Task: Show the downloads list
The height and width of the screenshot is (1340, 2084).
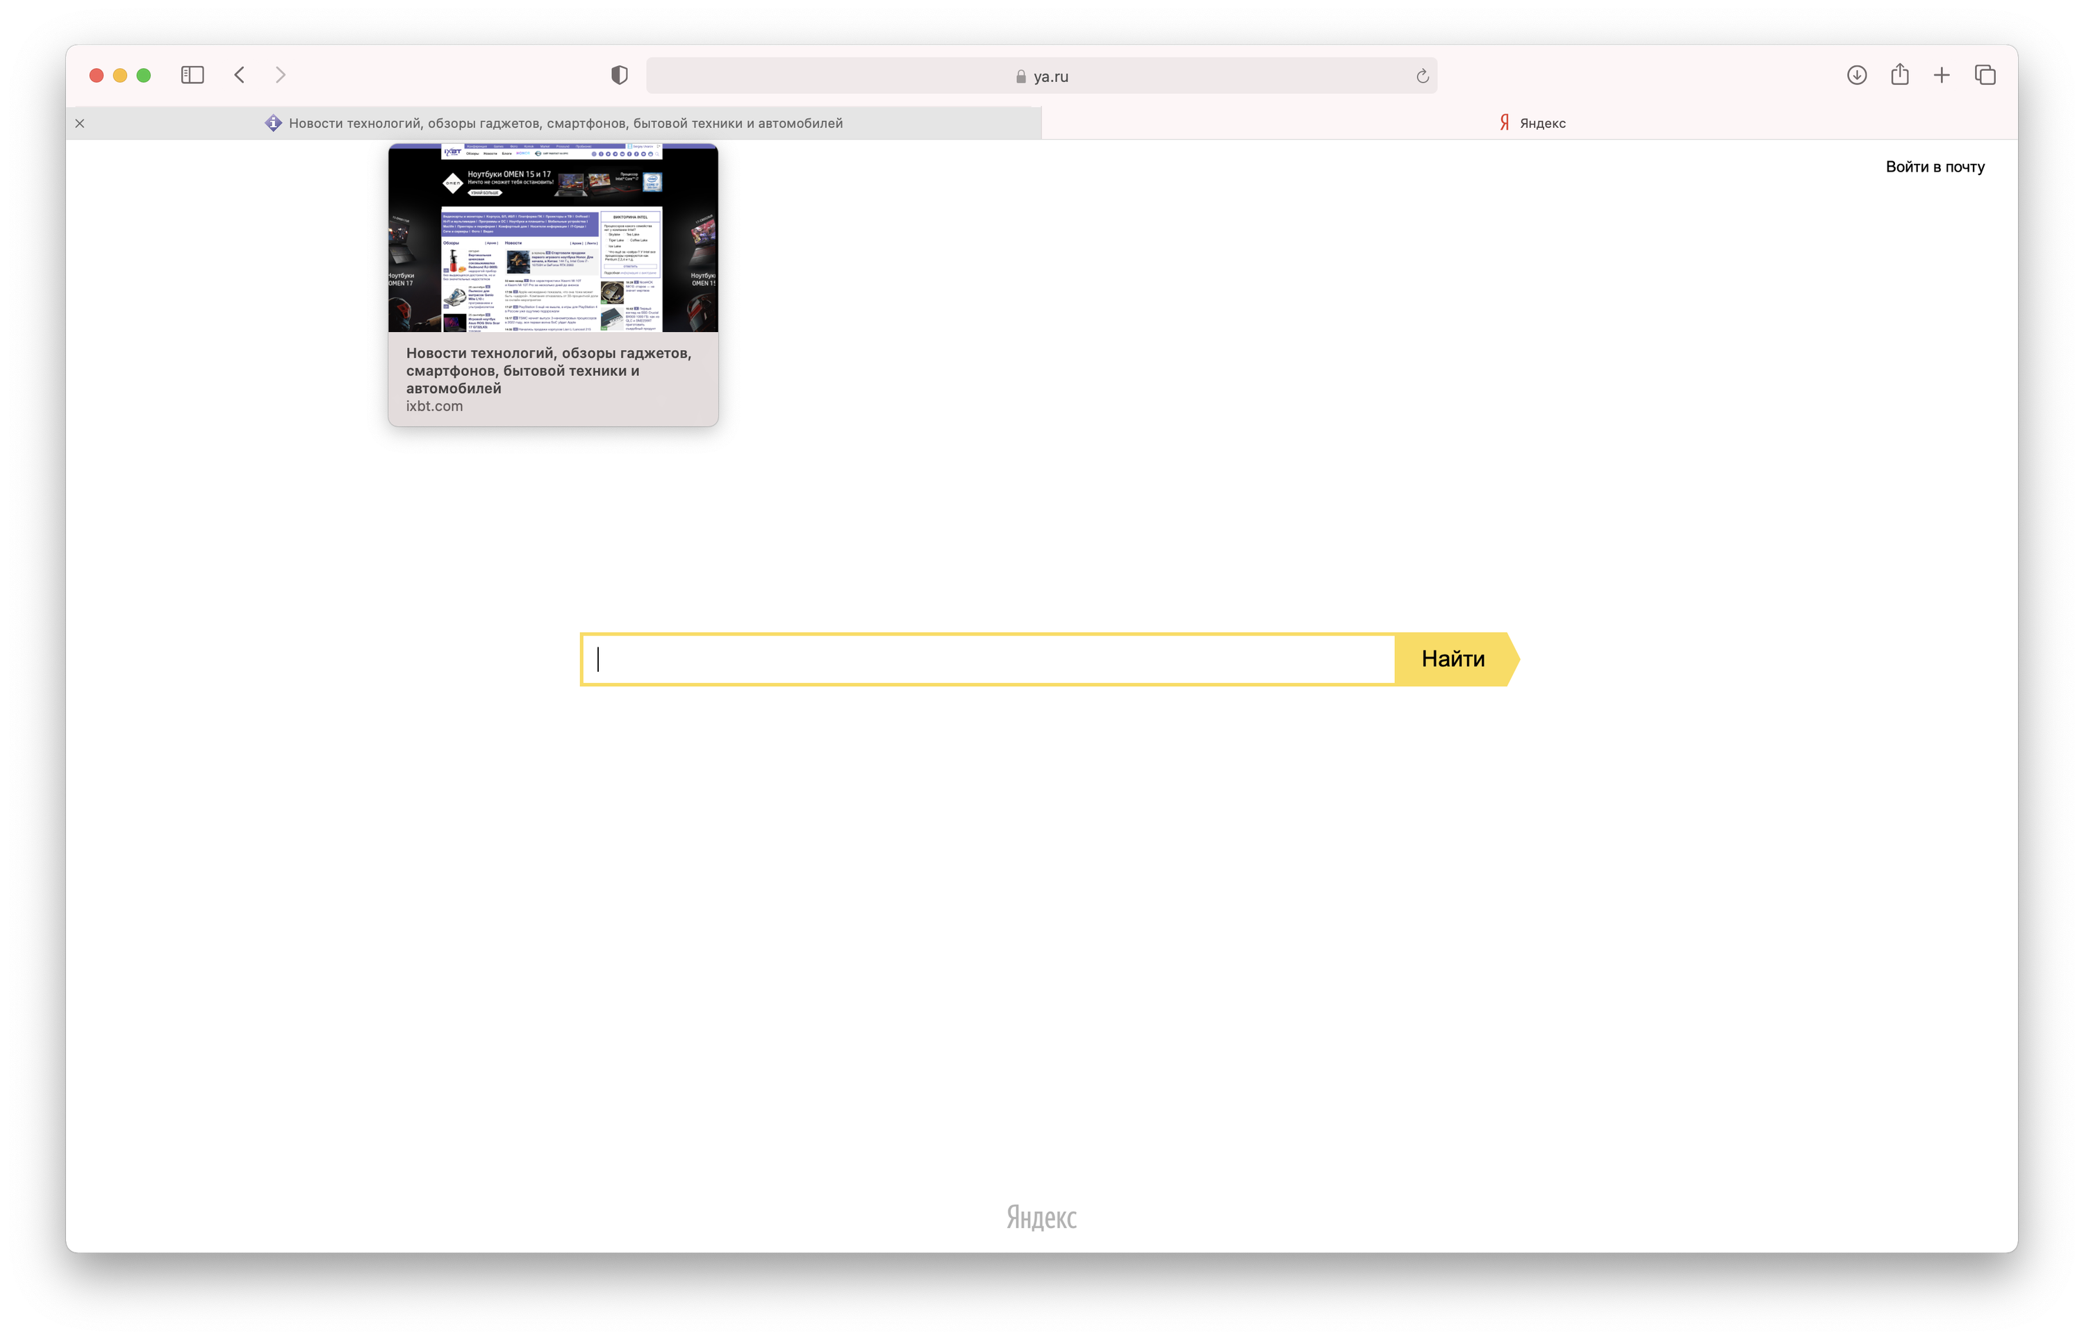Action: [1856, 75]
